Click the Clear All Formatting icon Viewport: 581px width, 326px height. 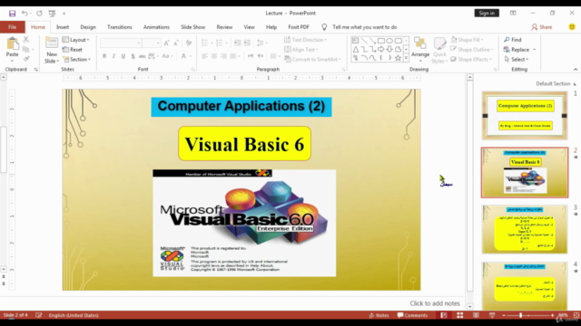pyautogui.click(x=189, y=43)
